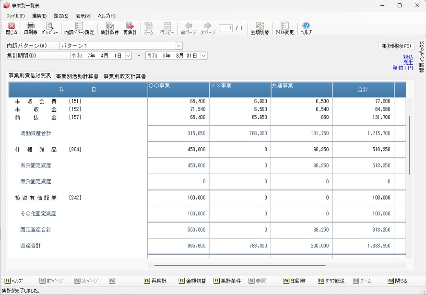Click the 集計開始(F5) button

[396, 46]
